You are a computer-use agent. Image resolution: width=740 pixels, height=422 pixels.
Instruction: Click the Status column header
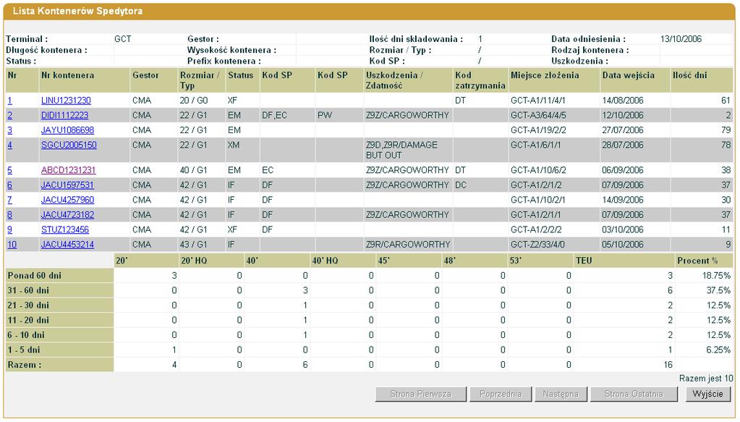tap(242, 80)
